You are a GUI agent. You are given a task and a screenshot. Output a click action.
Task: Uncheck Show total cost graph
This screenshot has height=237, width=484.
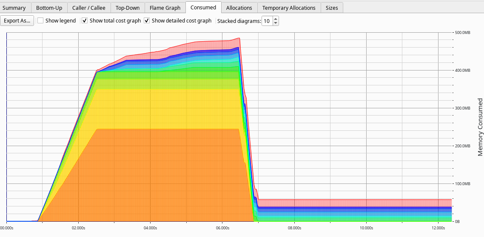pos(85,21)
